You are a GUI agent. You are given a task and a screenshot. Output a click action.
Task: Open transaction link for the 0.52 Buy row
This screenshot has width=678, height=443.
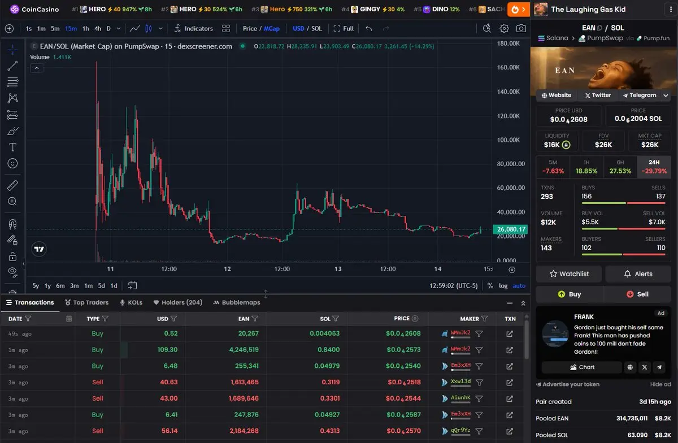point(510,333)
